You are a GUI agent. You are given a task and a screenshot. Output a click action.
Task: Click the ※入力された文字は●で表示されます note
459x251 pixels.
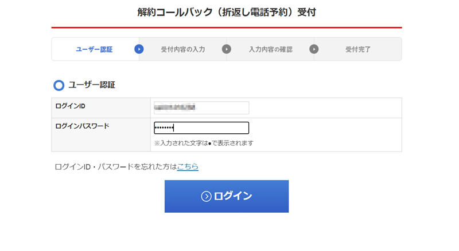pos(204,143)
